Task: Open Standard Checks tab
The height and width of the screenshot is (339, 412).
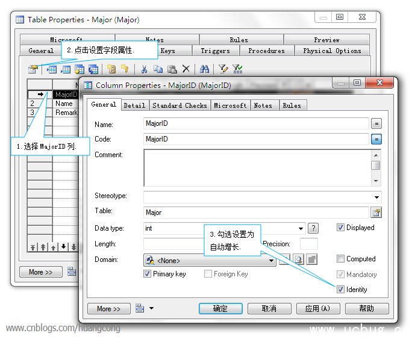Action: [179, 105]
